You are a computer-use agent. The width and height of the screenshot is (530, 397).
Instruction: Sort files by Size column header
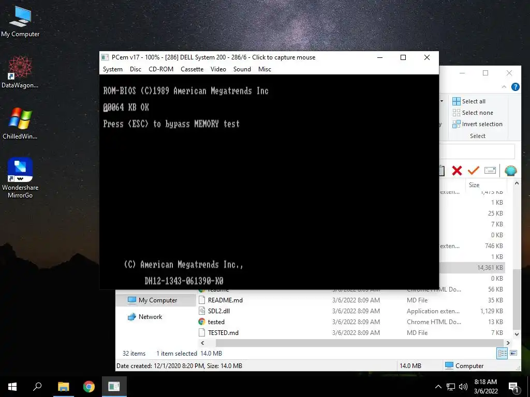point(485,185)
